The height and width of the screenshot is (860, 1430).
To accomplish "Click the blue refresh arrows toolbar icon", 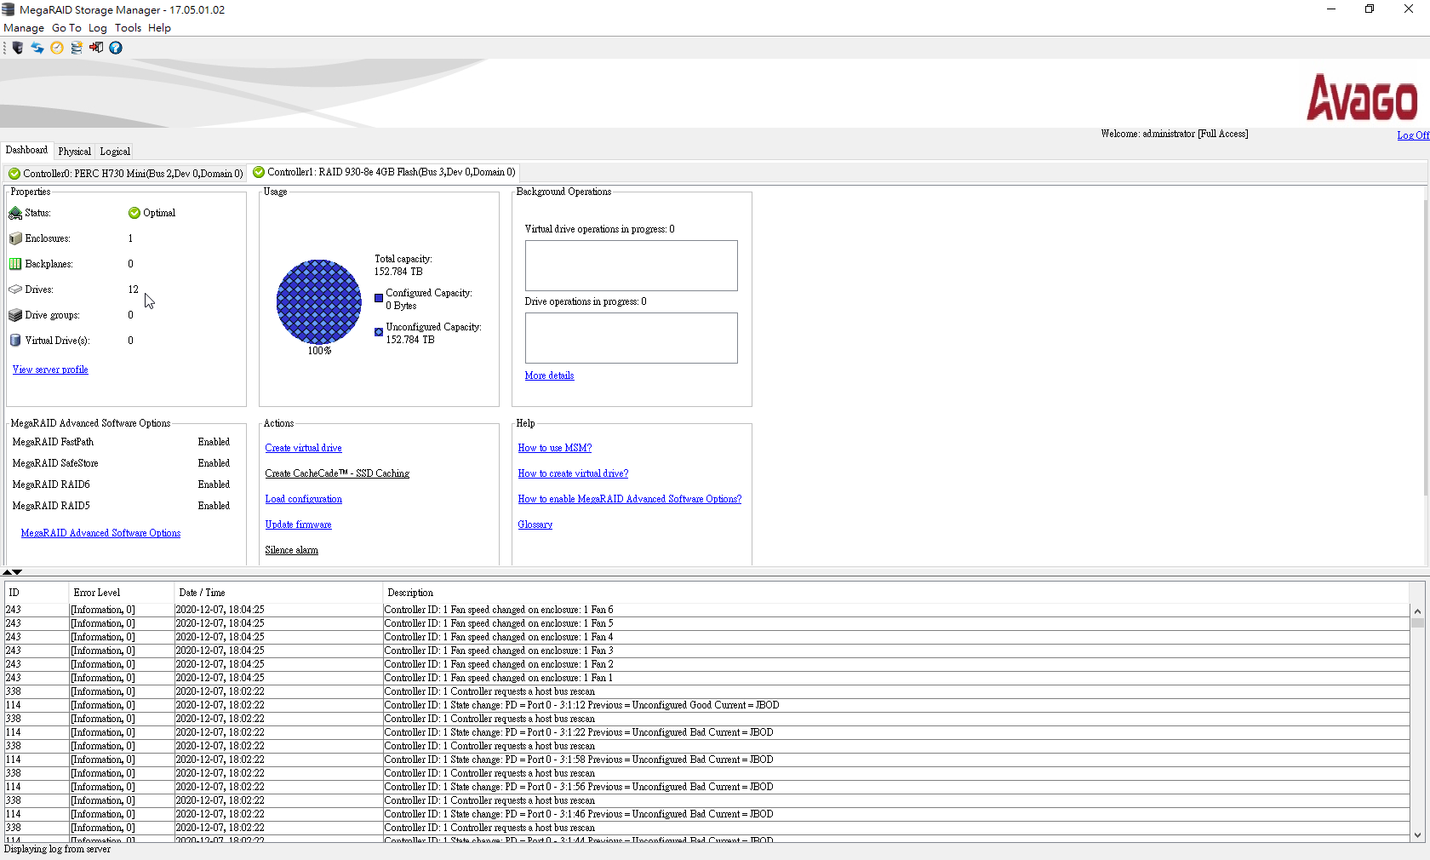I will point(37,48).
